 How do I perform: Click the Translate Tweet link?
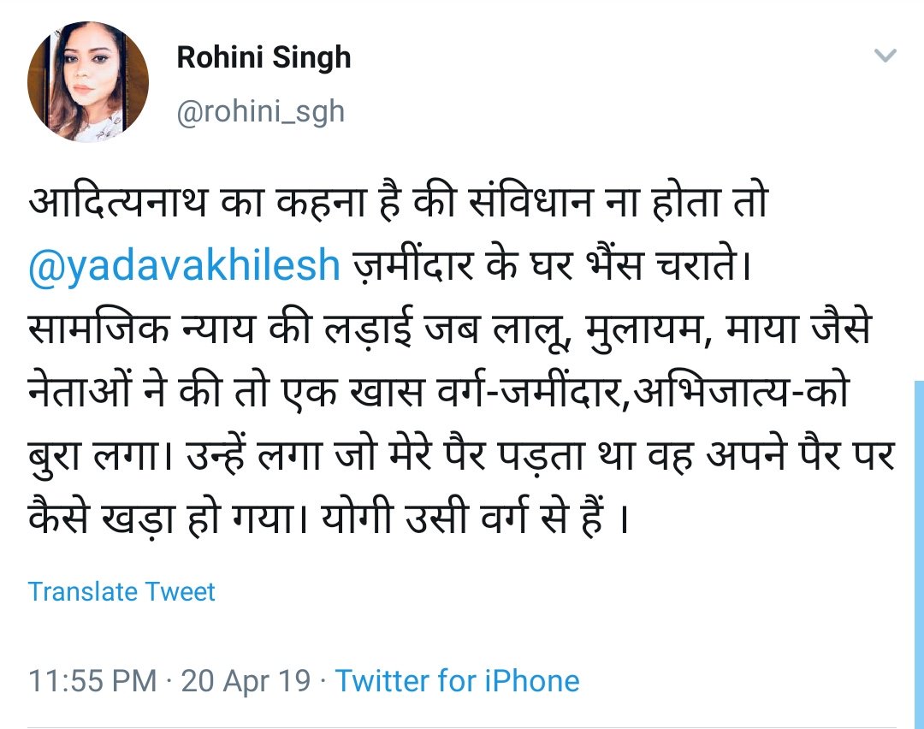[121, 591]
